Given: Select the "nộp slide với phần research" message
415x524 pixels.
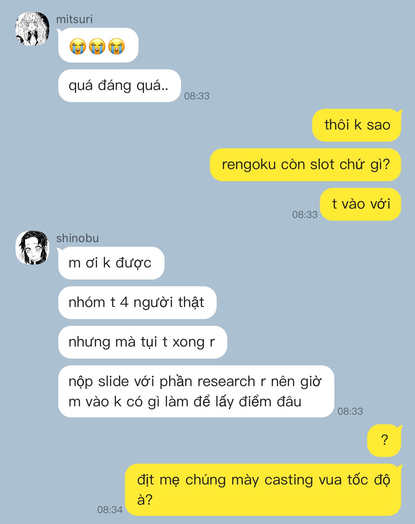Looking at the screenshot, I should click(x=196, y=391).
